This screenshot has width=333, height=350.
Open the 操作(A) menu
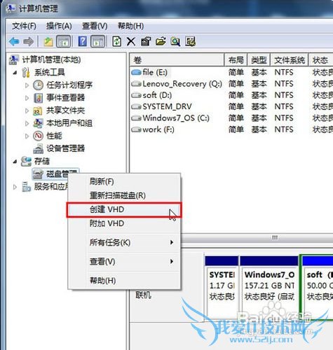click(x=59, y=26)
